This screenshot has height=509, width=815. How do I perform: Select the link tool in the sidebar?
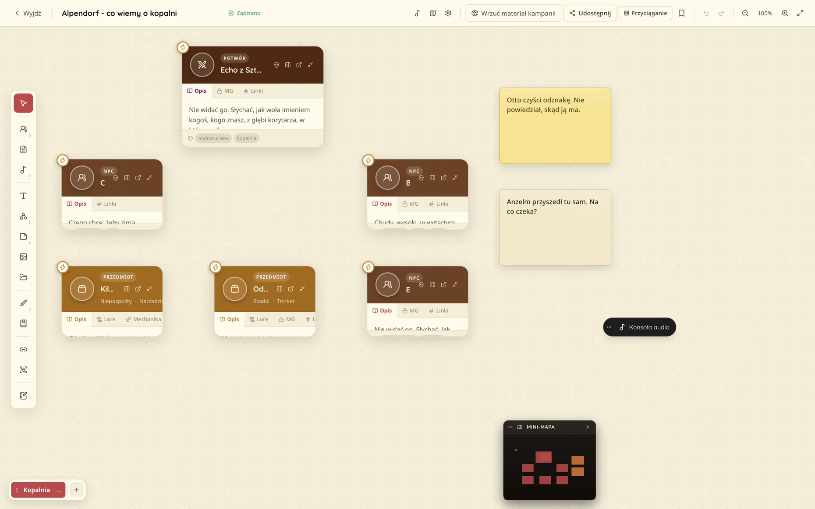tap(23, 349)
